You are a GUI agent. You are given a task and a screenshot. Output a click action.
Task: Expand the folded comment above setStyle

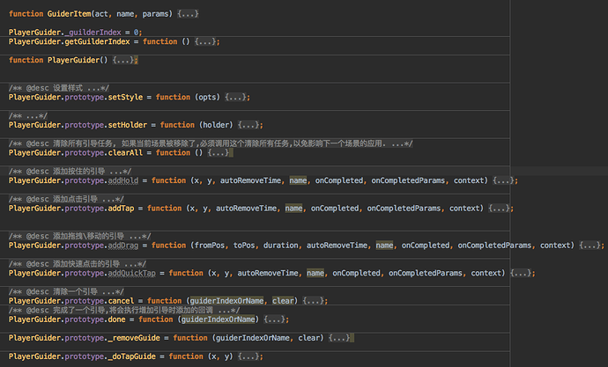click(93, 88)
